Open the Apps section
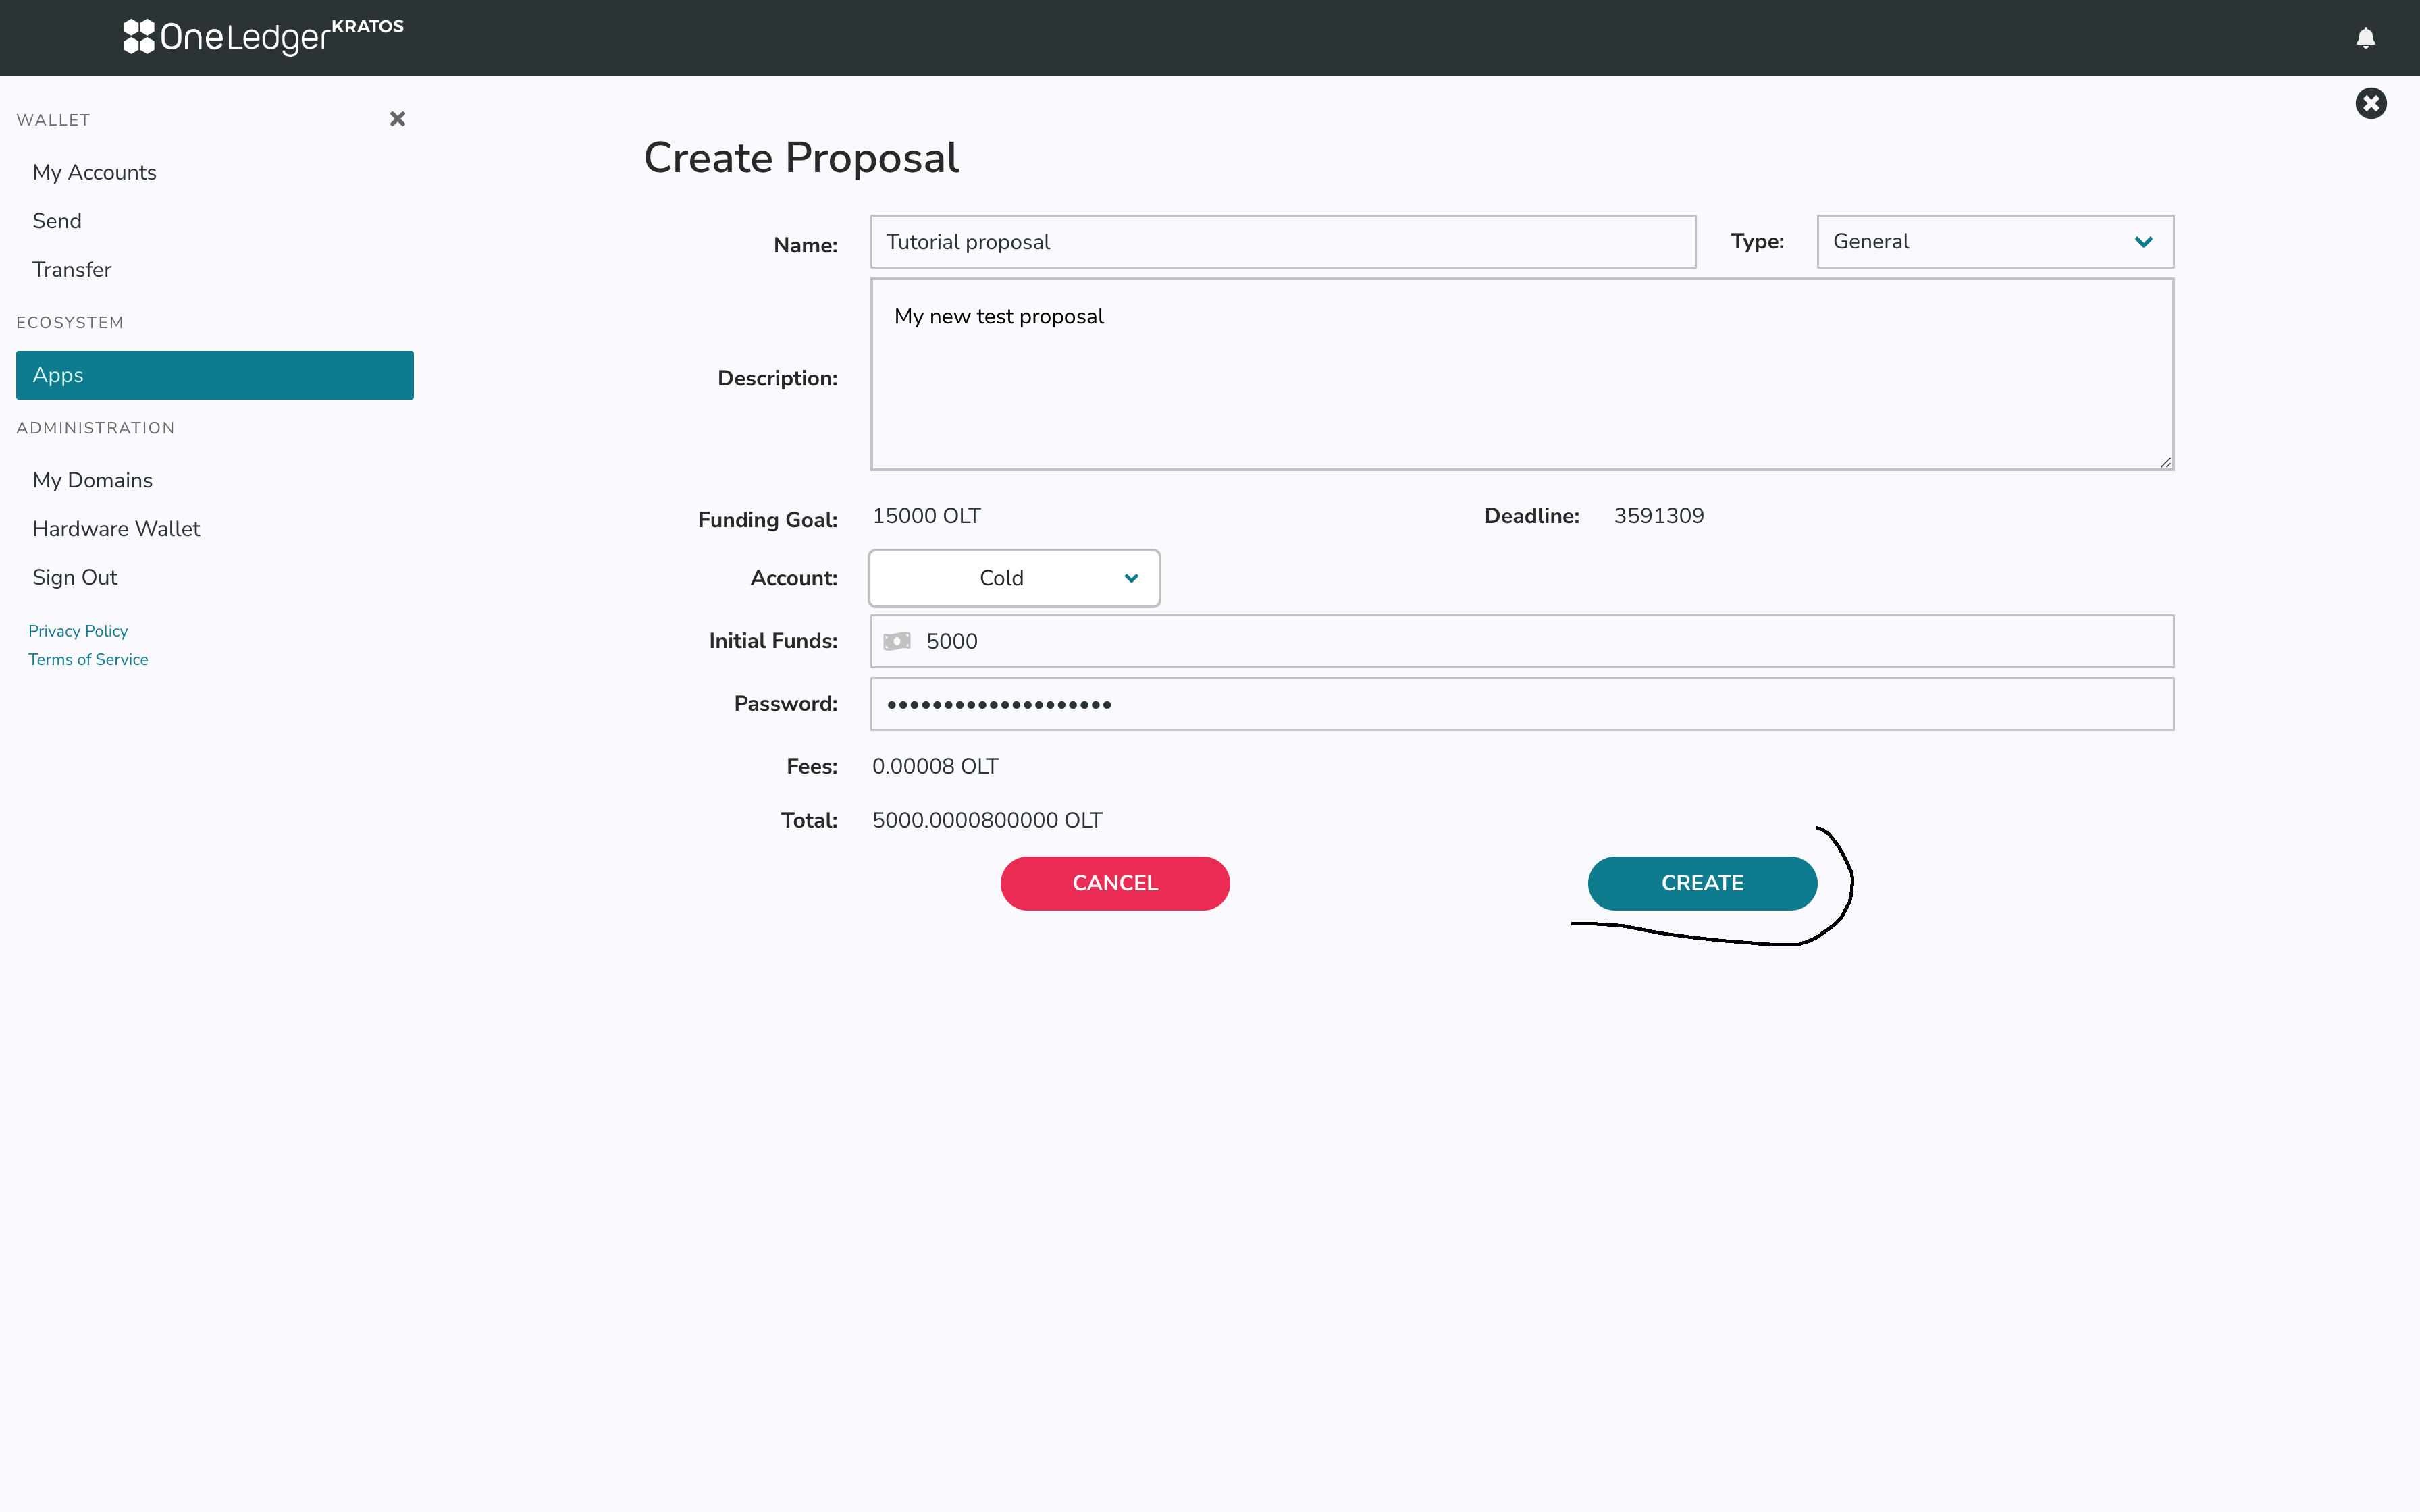 coord(214,375)
